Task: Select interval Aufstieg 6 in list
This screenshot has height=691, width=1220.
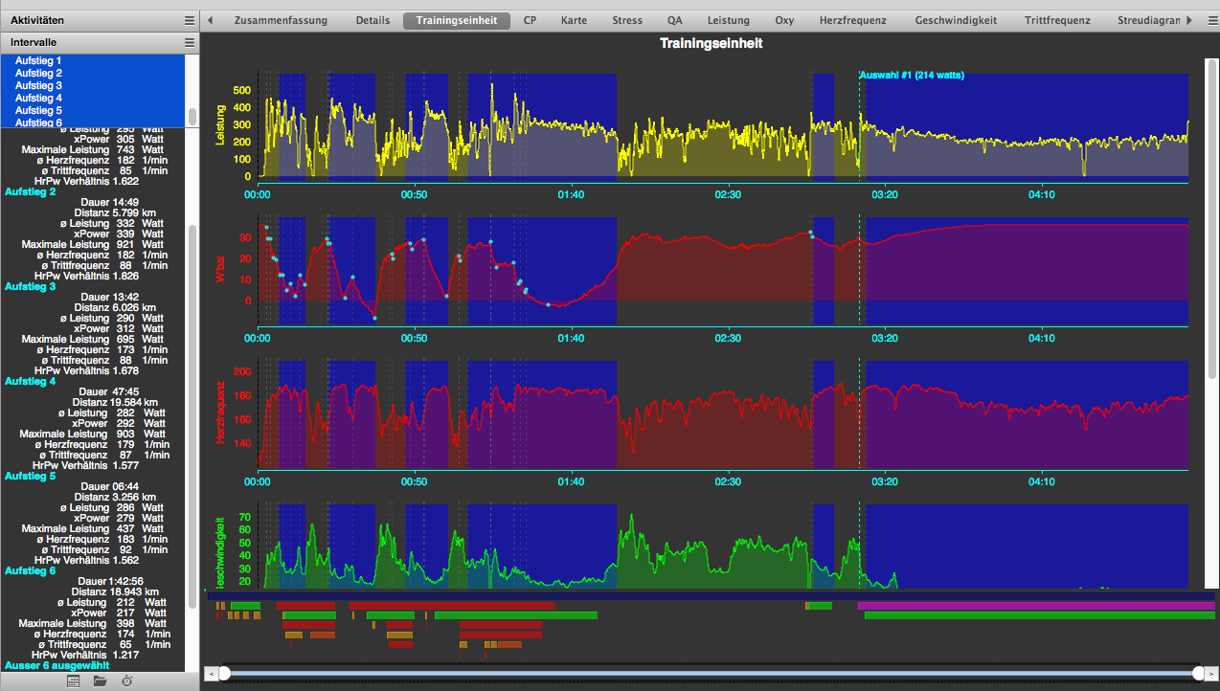Action: [94, 122]
